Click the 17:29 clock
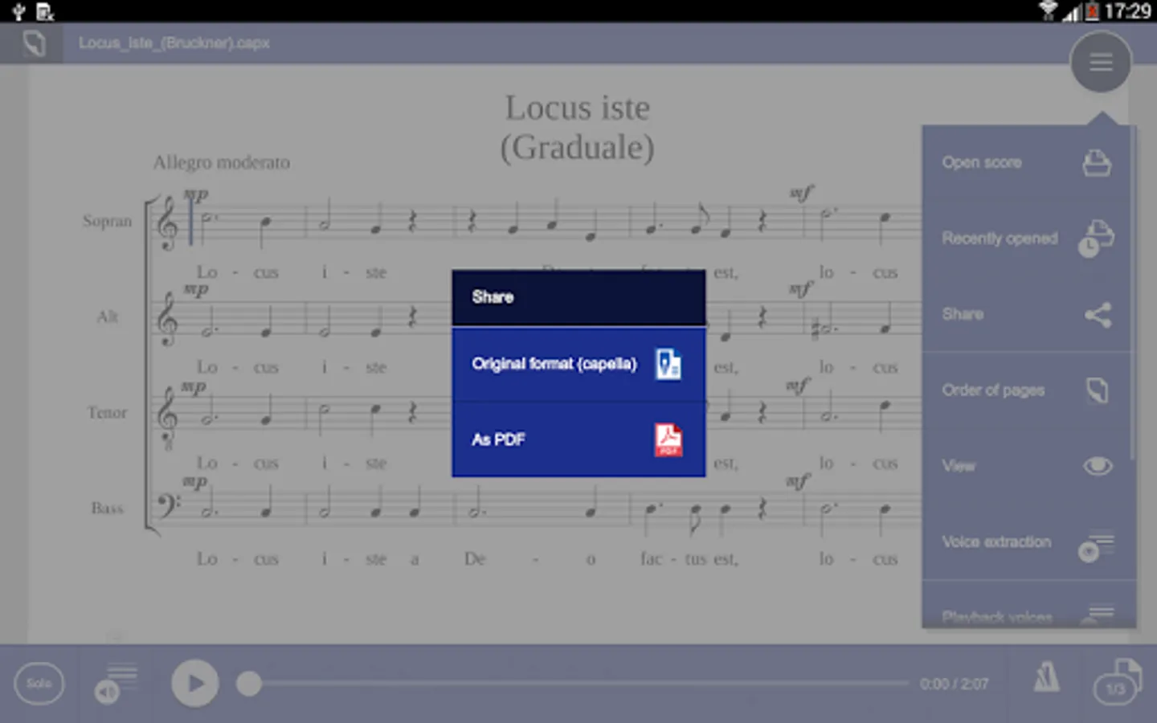 click(x=1127, y=11)
